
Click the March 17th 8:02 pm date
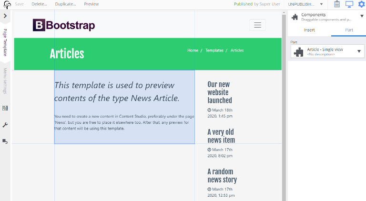[x=220, y=153]
